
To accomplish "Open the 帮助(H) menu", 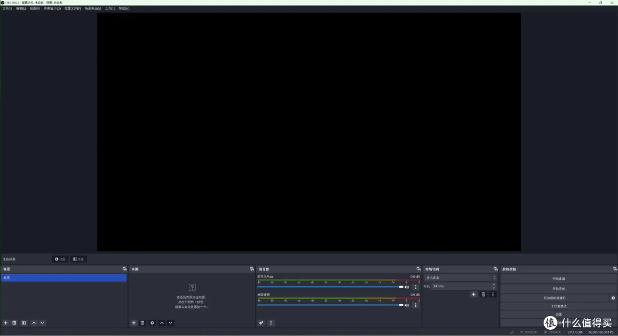I will coord(124,8).
